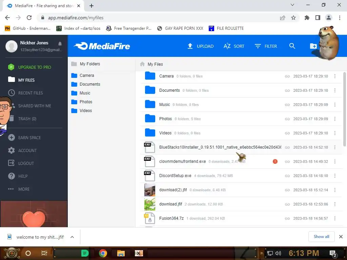Open three-dot menu for Videos folder
This screenshot has height=260, width=347.
click(x=335, y=133)
